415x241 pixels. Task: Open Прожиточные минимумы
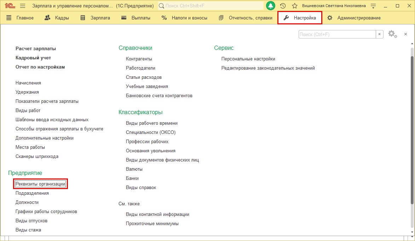click(x=152, y=224)
